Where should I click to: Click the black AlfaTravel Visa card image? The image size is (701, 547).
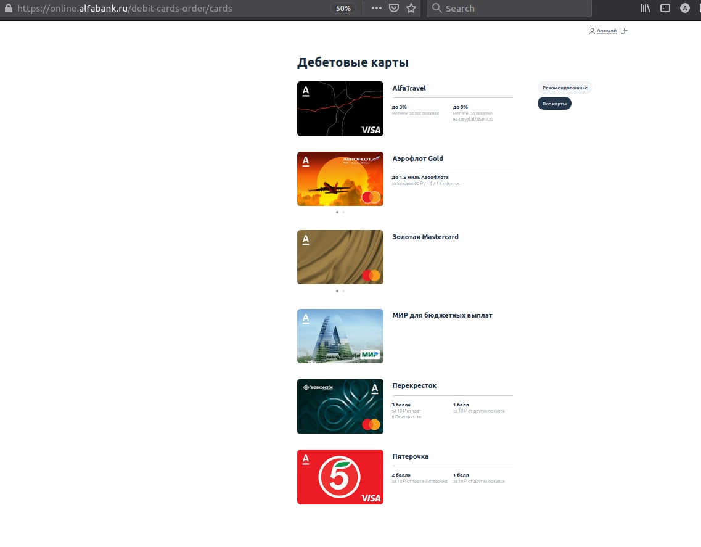[x=340, y=109]
